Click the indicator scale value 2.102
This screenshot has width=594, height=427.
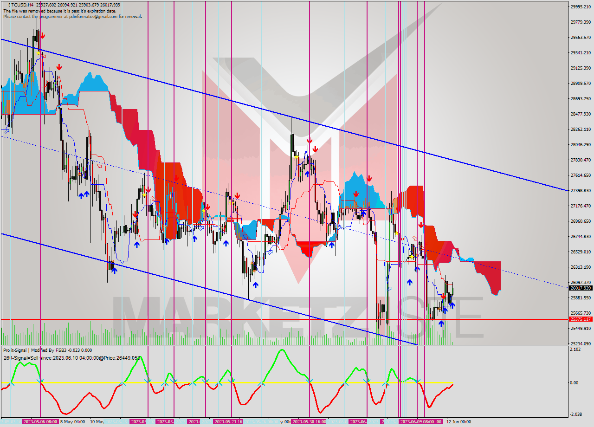(x=576, y=349)
